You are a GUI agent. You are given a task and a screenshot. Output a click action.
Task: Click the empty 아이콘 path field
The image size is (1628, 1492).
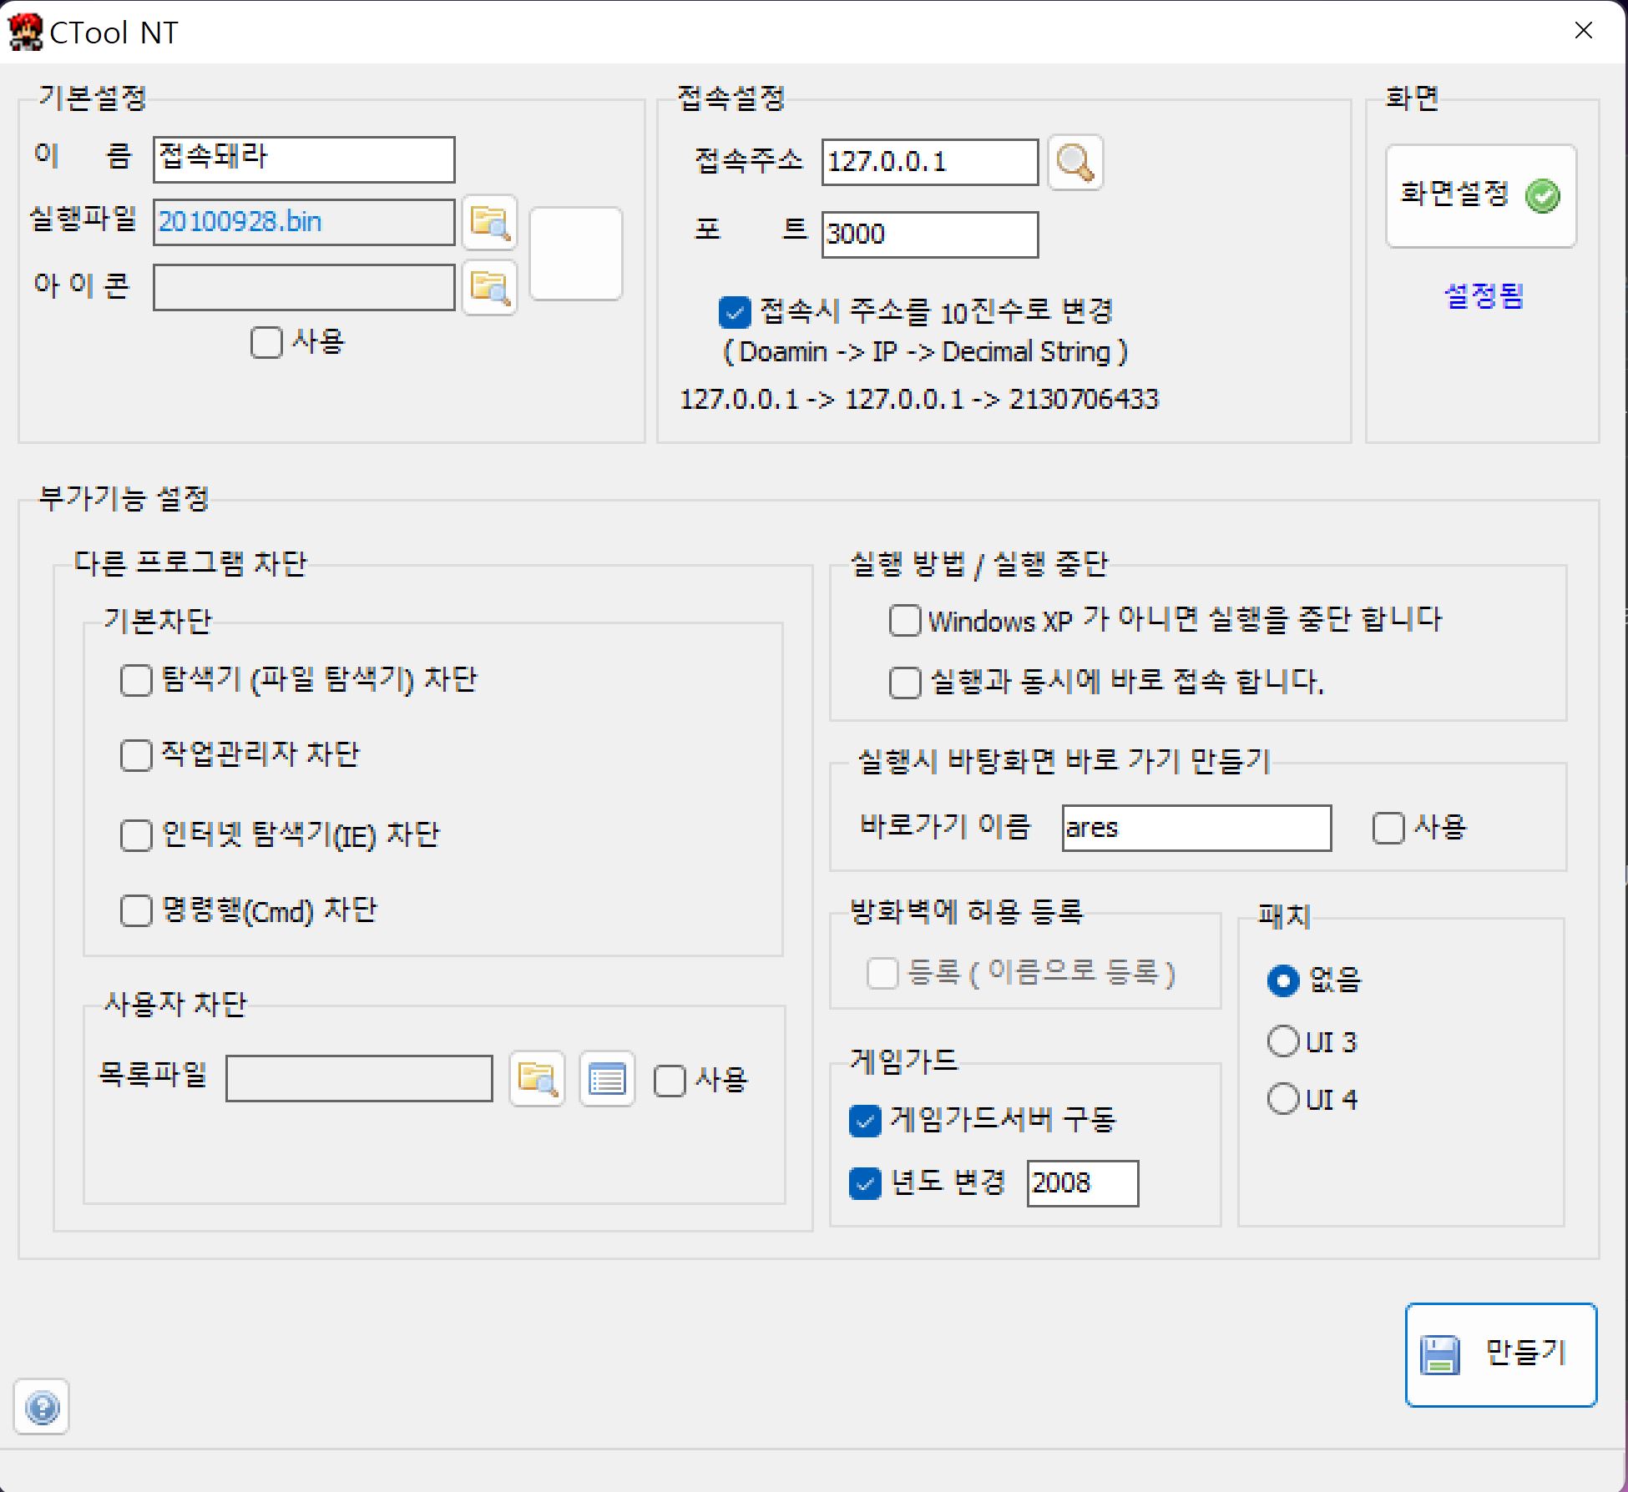coord(304,287)
